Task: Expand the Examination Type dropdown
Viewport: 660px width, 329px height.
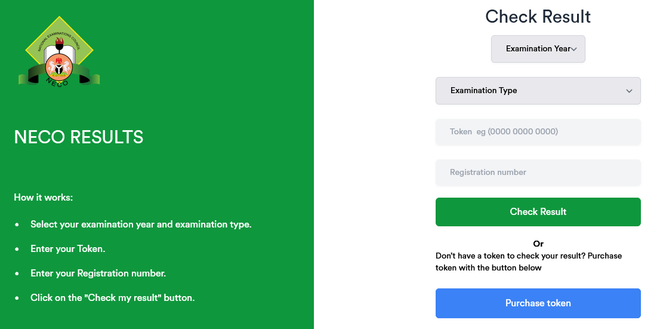Action: [x=537, y=91]
